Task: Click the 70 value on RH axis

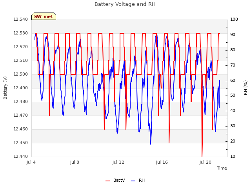Action: coord(233,65)
